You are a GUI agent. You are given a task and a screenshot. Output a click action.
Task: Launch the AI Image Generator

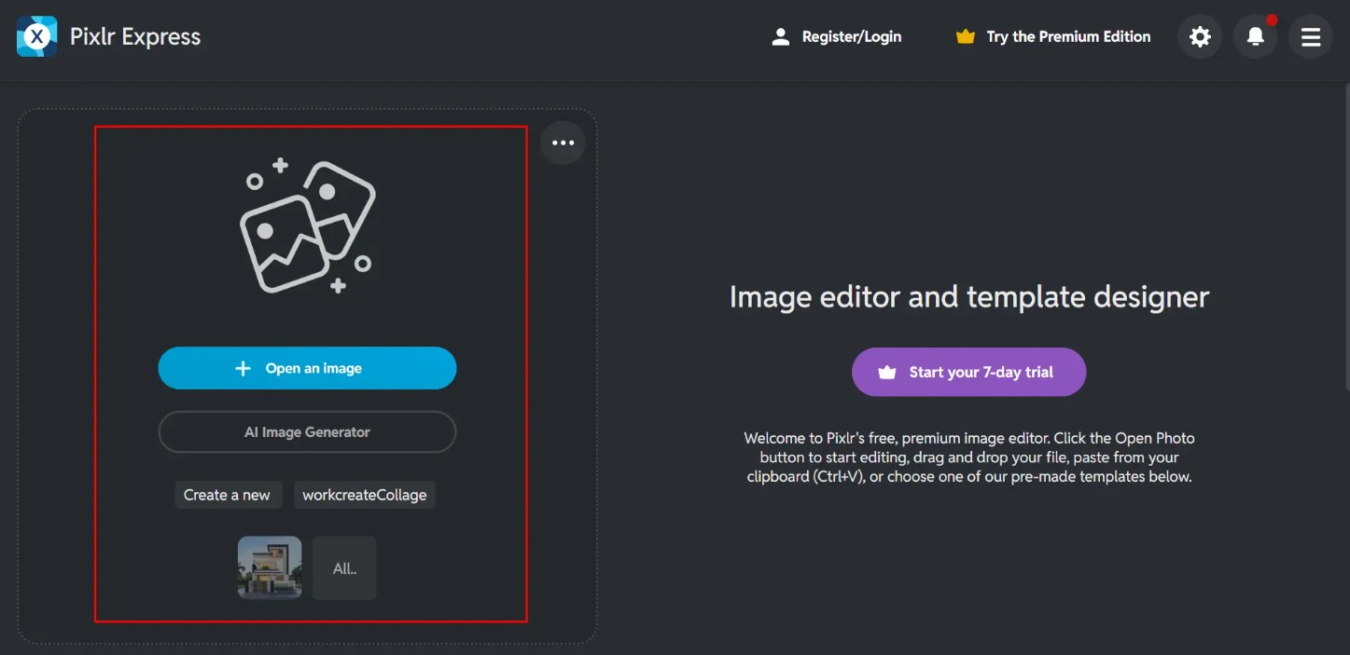pos(307,432)
